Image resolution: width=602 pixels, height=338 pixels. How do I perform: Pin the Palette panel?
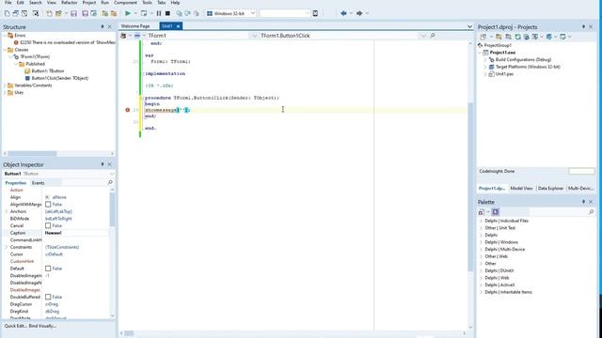[x=583, y=202]
